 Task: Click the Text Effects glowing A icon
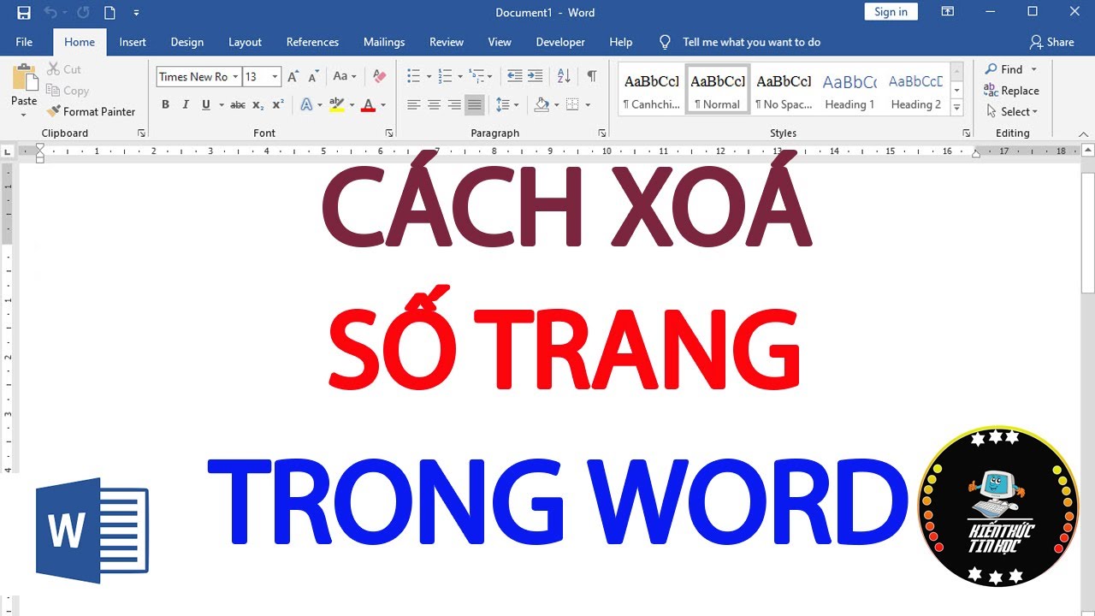[x=306, y=105]
